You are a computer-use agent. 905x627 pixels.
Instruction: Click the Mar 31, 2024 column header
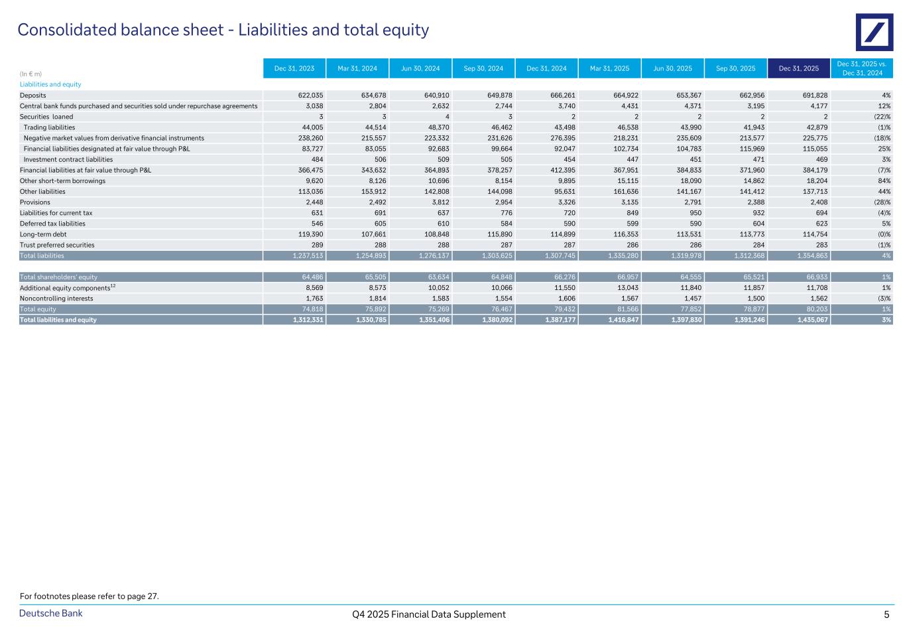[x=357, y=68]
